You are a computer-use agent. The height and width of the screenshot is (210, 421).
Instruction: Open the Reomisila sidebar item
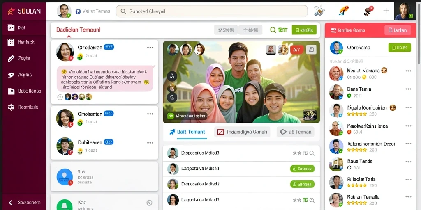click(x=23, y=107)
